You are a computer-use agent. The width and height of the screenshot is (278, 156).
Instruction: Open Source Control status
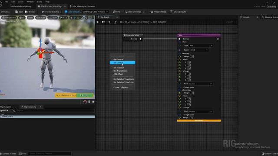pos(270,153)
